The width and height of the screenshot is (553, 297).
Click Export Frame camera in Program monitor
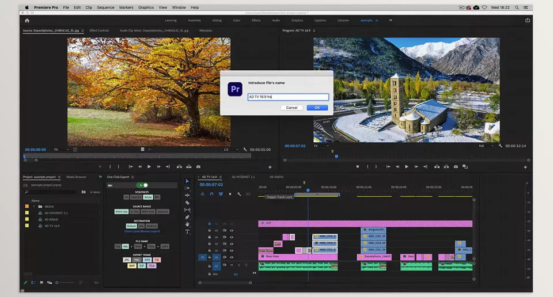click(456, 167)
